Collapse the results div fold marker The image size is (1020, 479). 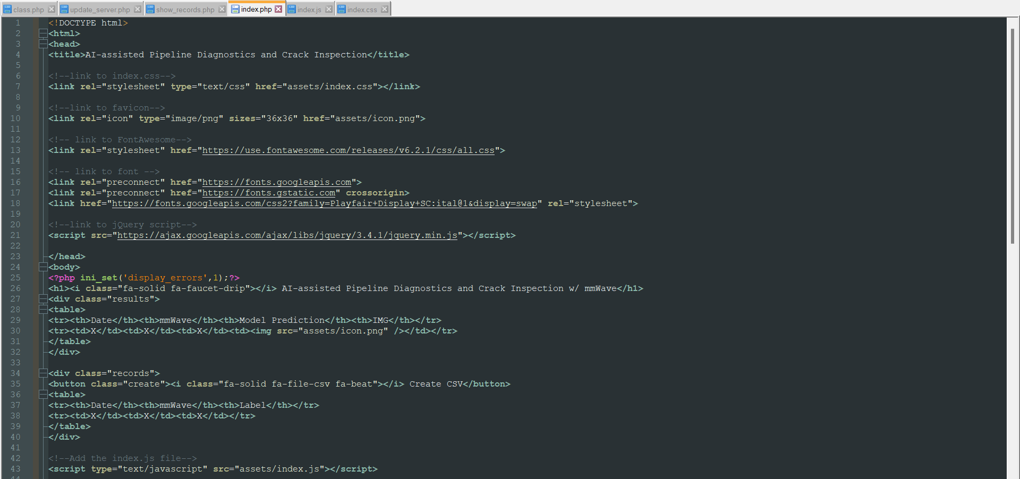[43, 299]
